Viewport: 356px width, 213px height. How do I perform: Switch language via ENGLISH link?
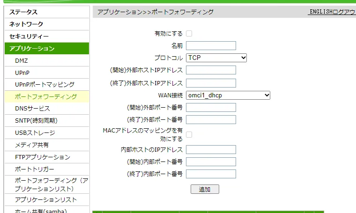click(x=320, y=12)
